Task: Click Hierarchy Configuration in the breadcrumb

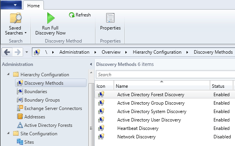Action: point(157,52)
